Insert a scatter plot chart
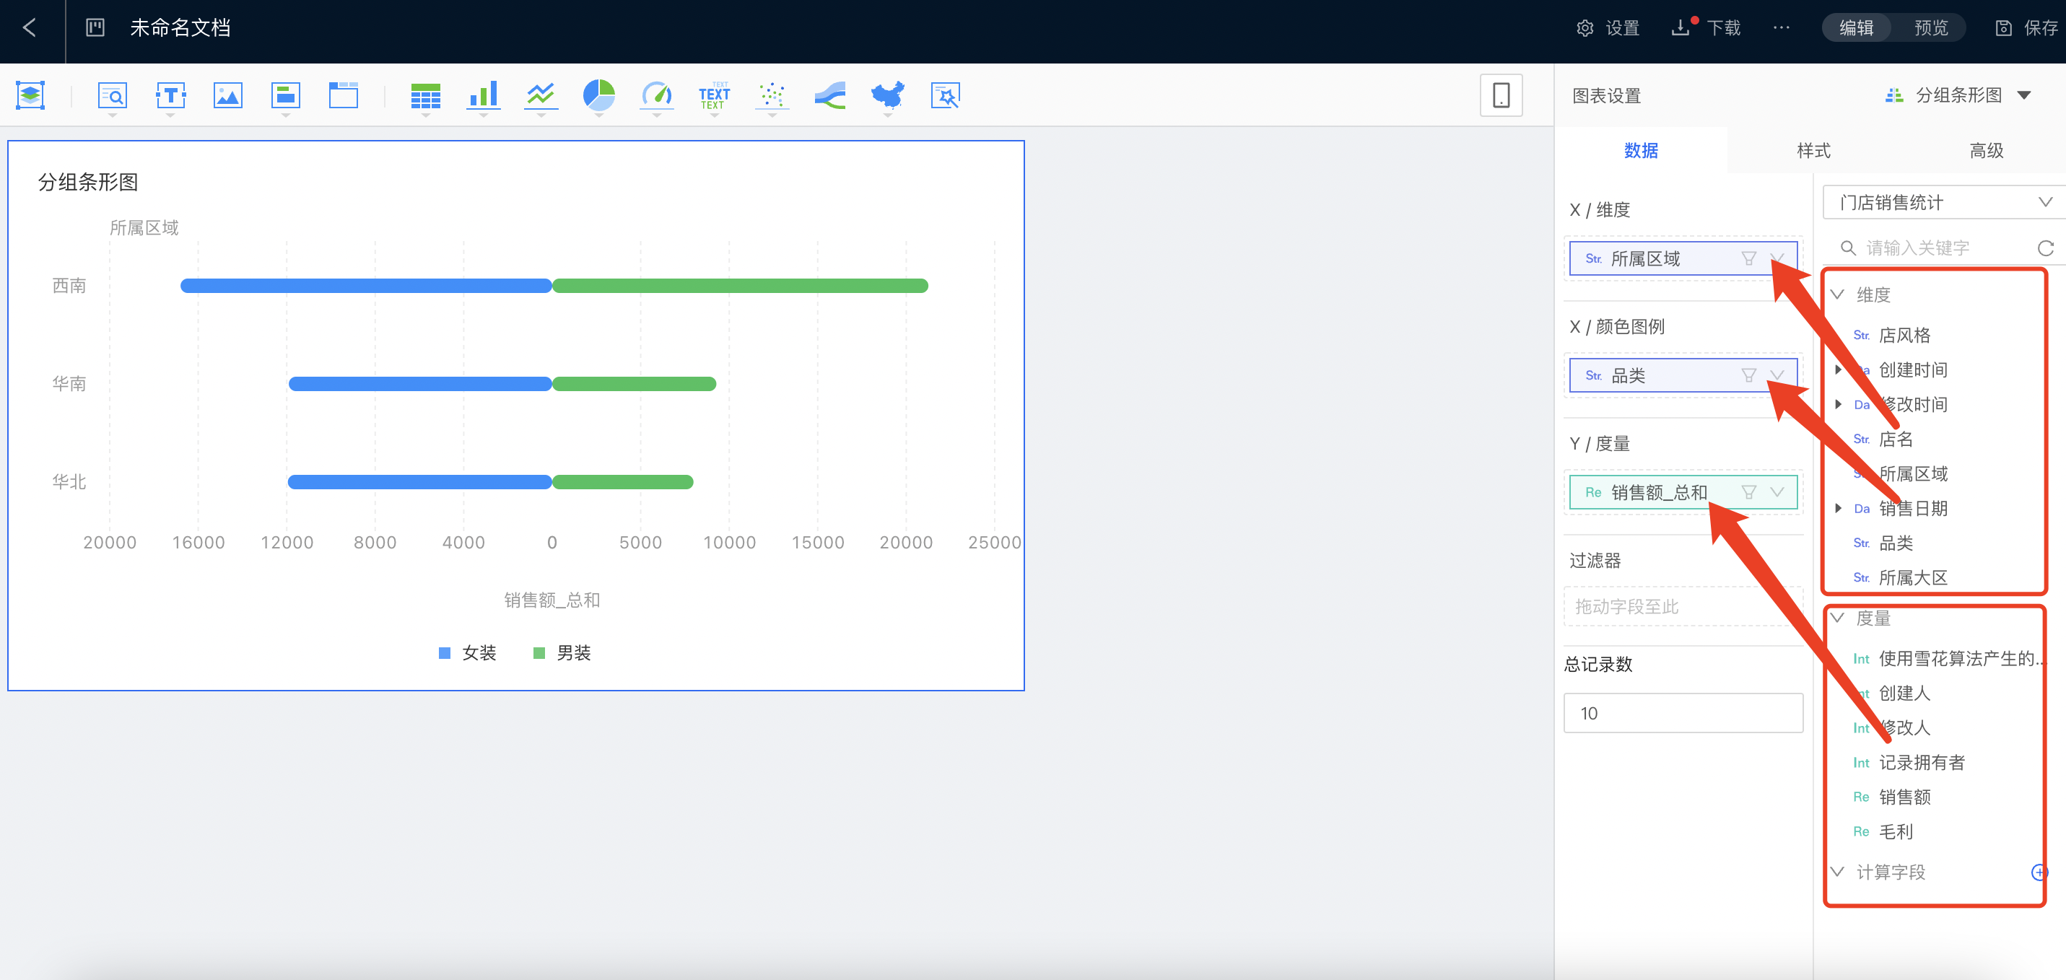This screenshot has height=980, width=2066. click(772, 95)
